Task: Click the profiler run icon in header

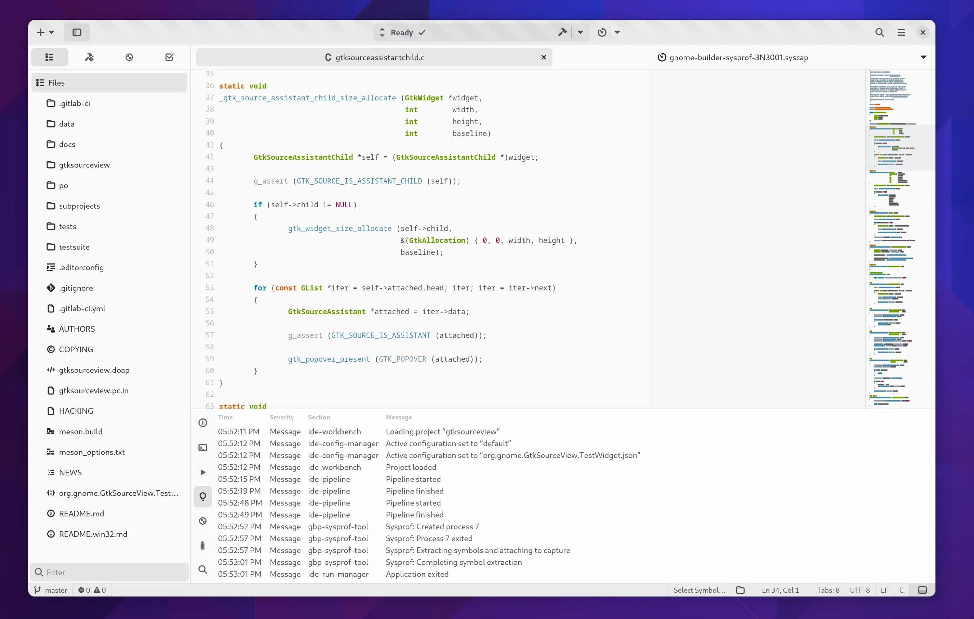Action: (x=602, y=32)
